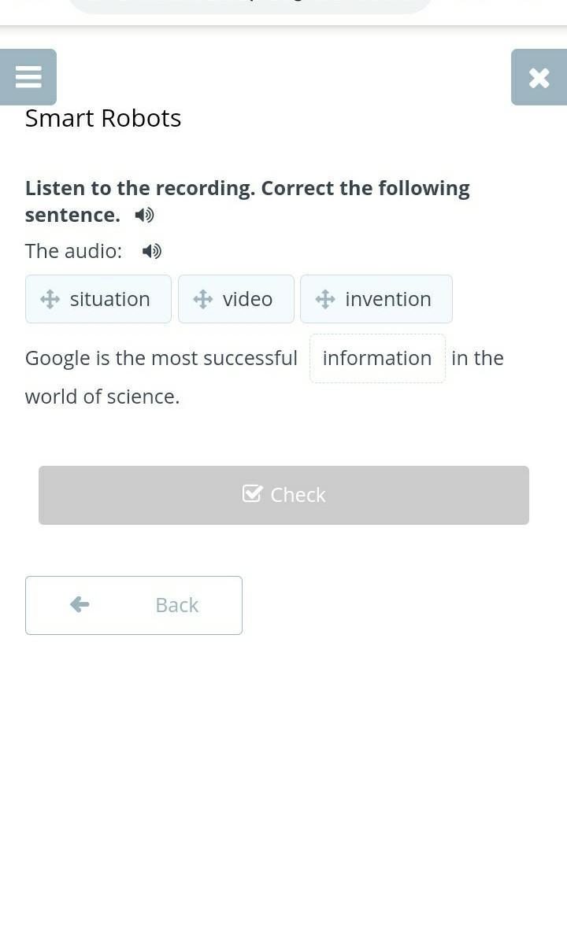Click the checkmark icon inside Check button
Screen dimensions: 567x941
coord(252,494)
